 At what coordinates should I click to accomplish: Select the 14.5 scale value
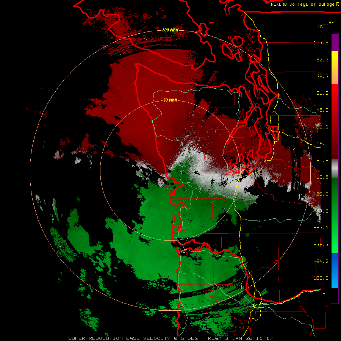[x=322, y=144]
